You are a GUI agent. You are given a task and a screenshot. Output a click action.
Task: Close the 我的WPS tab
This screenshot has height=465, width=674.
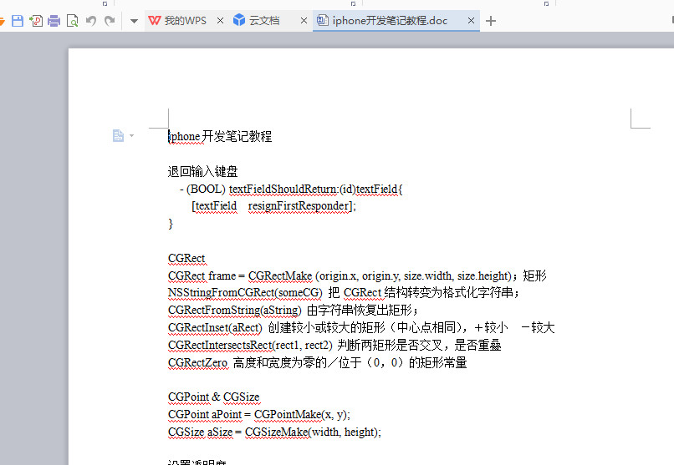pyautogui.click(x=220, y=21)
